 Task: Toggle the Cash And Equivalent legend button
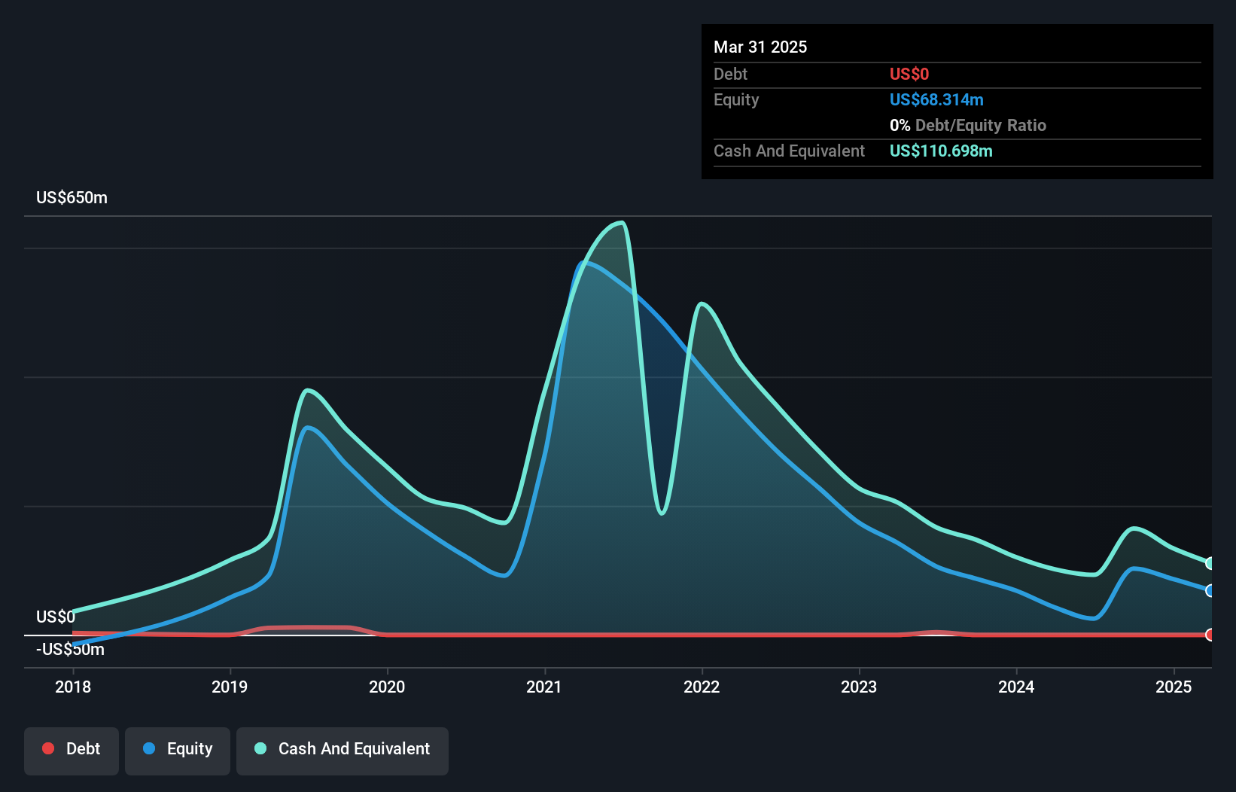[342, 751]
